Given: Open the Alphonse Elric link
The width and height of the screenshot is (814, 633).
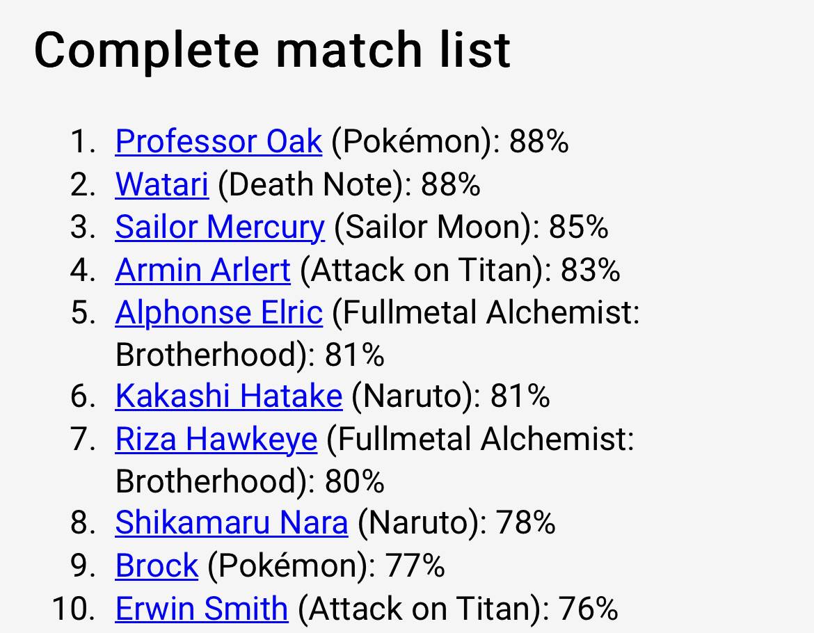Looking at the screenshot, I should pos(219,312).
